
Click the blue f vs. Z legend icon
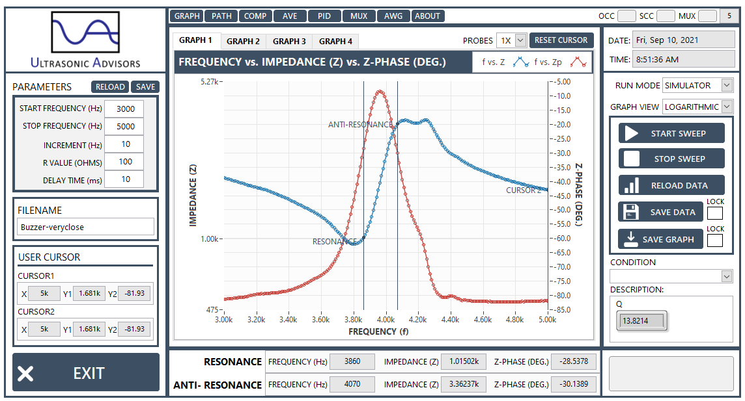click(x=521, y=62)
